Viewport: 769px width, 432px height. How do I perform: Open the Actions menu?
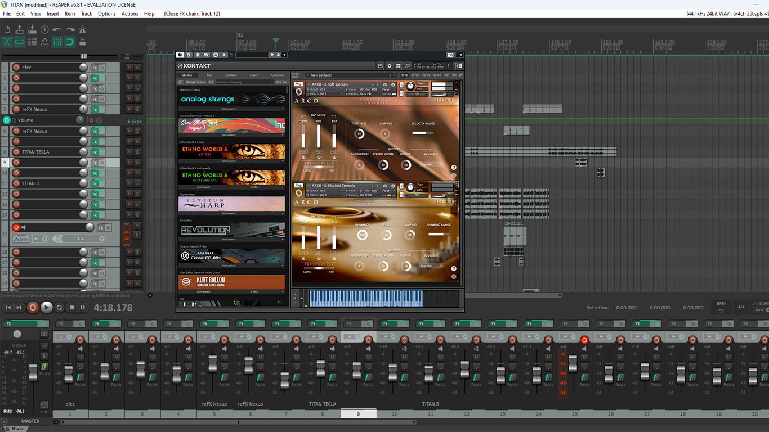click(x=130, y=13)
